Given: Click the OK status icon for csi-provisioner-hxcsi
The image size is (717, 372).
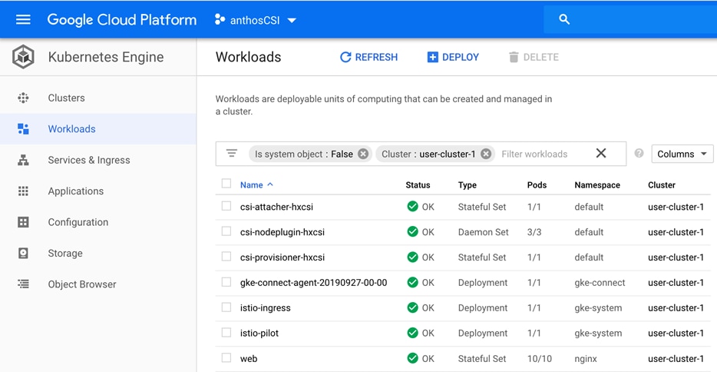Looking at the screenshot, I should point(412,257).
